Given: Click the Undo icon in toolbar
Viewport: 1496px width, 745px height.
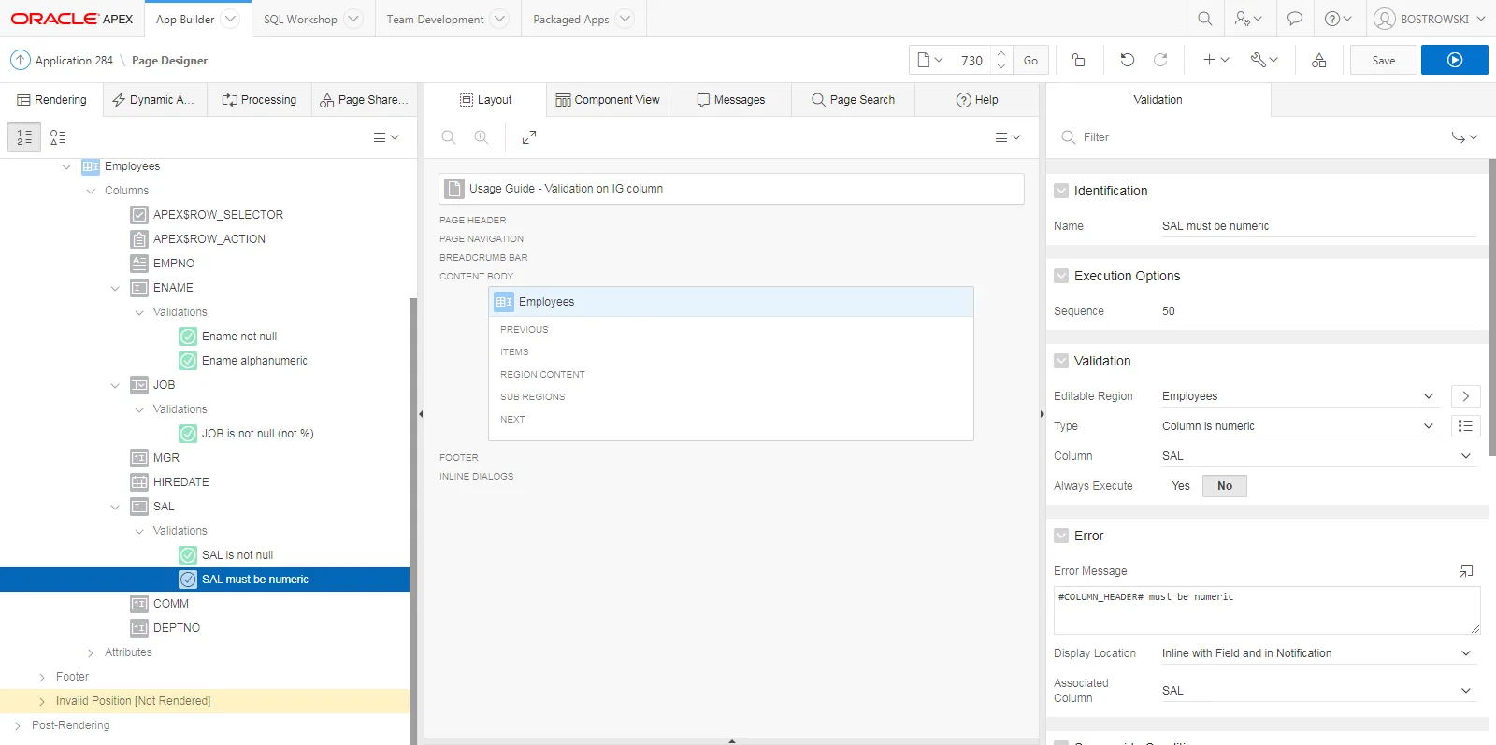Looking at the screenshot, I should pyautogui.click(x=1127, y=60).
